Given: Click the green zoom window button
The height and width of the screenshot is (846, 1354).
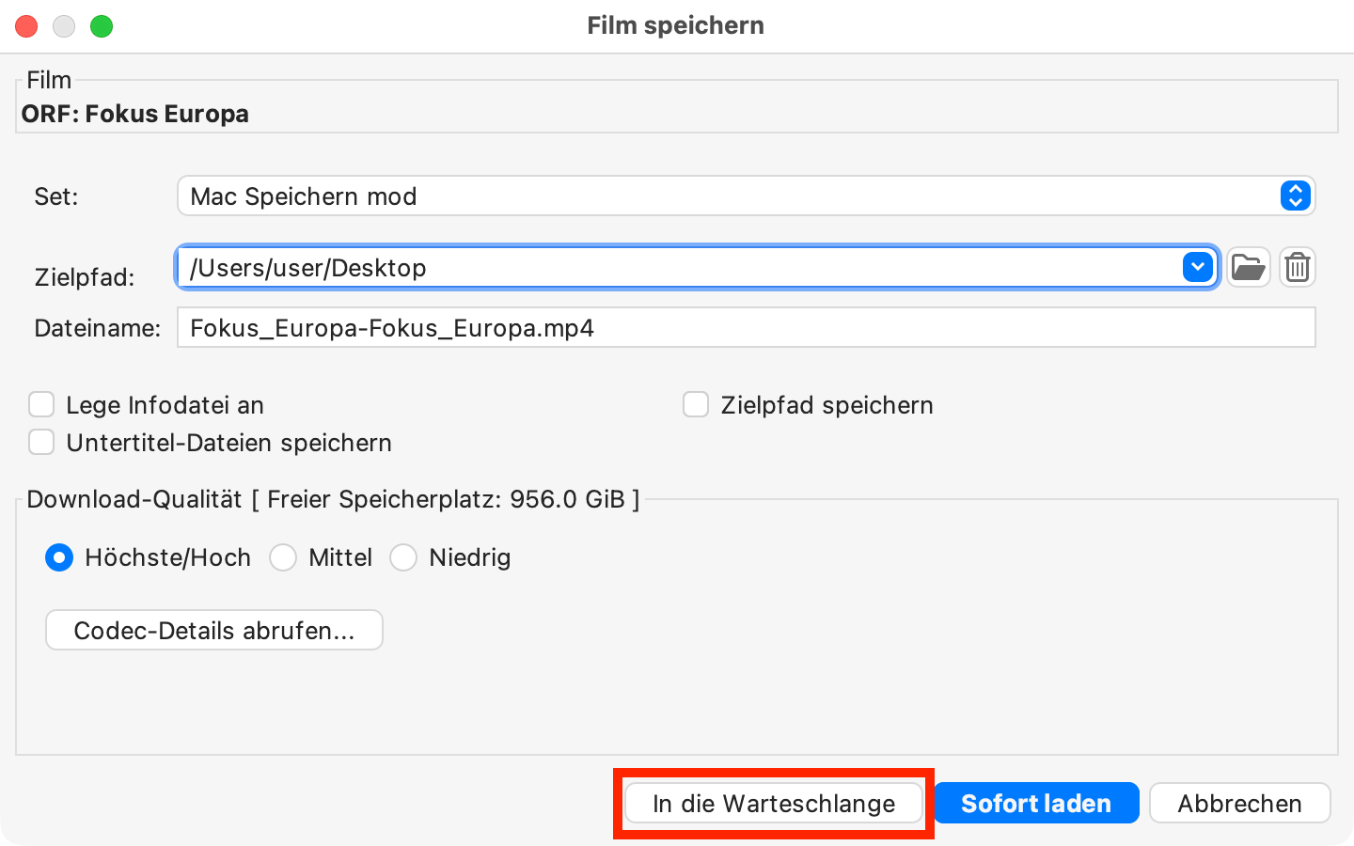Looking at the screenshot, I should coord(102,26).
